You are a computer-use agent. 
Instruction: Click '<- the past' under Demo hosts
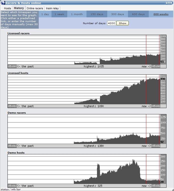coord(25,186)
